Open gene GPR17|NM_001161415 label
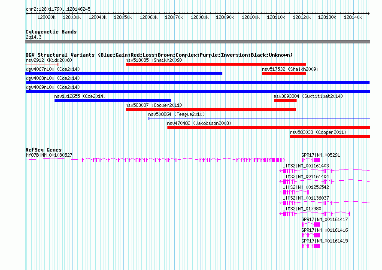Screen dimensions: 382x270 pyautogui.click(x=324, y=241)
